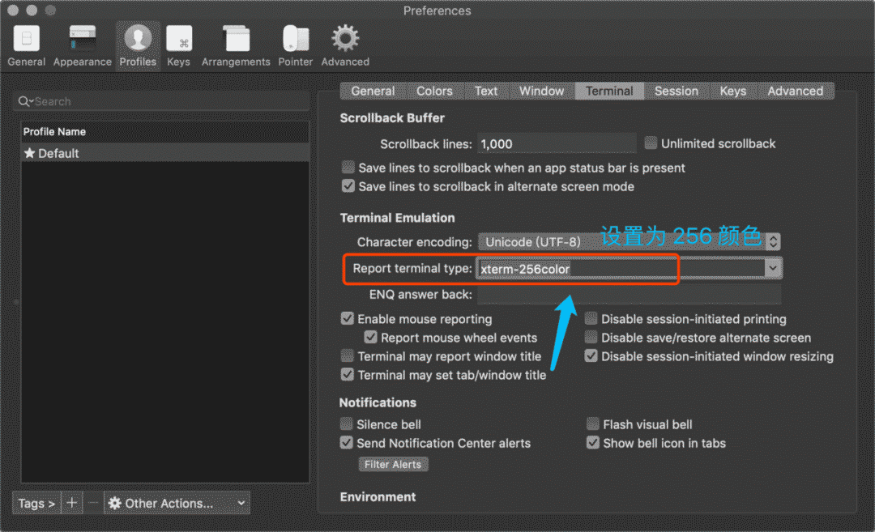Image resolution: width=875 pixels, height=532 pixels.
Task: Toggle Show bell icon in tabs
Action: (x=592, y=443)
